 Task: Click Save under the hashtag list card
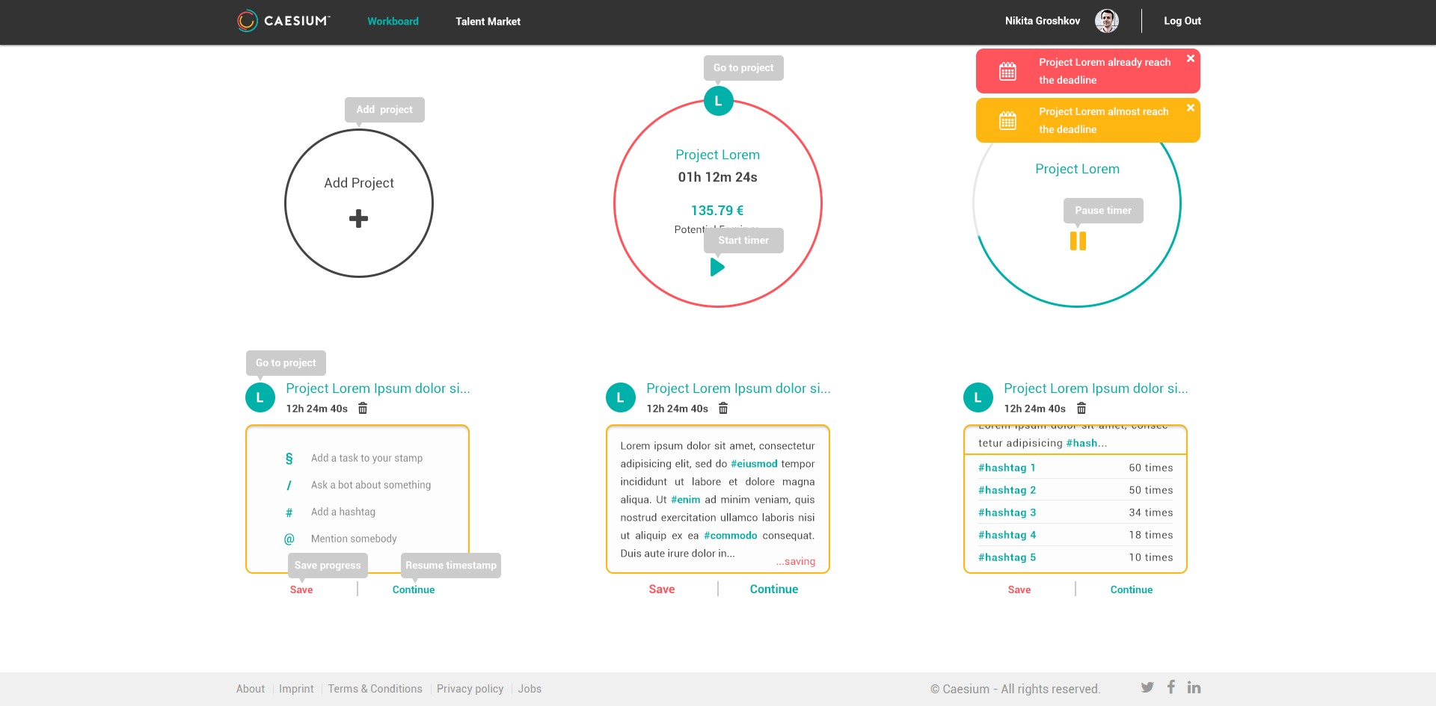(1019, 589)
